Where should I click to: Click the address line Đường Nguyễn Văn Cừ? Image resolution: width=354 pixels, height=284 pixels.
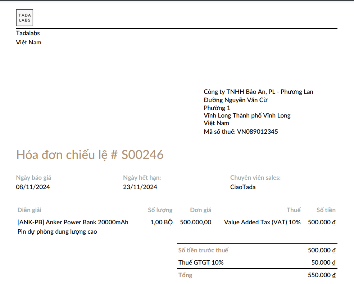(236, 100)
